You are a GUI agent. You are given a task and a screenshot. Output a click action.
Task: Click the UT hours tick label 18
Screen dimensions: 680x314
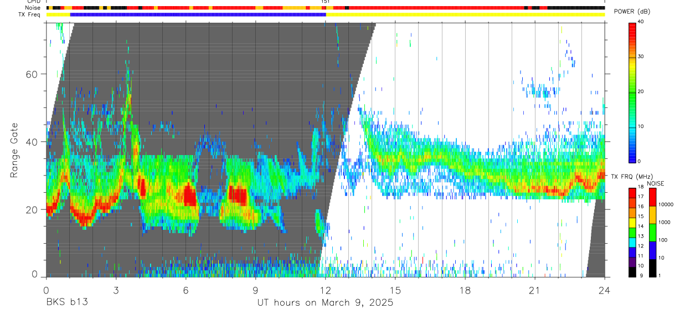click(x=465, y=290)
